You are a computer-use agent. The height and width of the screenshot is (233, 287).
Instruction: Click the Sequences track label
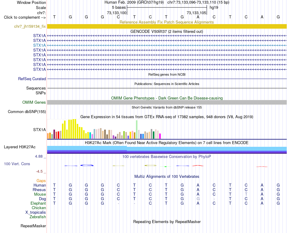pos(36,88)
